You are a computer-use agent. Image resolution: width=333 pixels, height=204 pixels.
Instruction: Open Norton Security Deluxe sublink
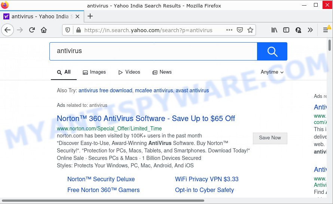coord(101,179)
